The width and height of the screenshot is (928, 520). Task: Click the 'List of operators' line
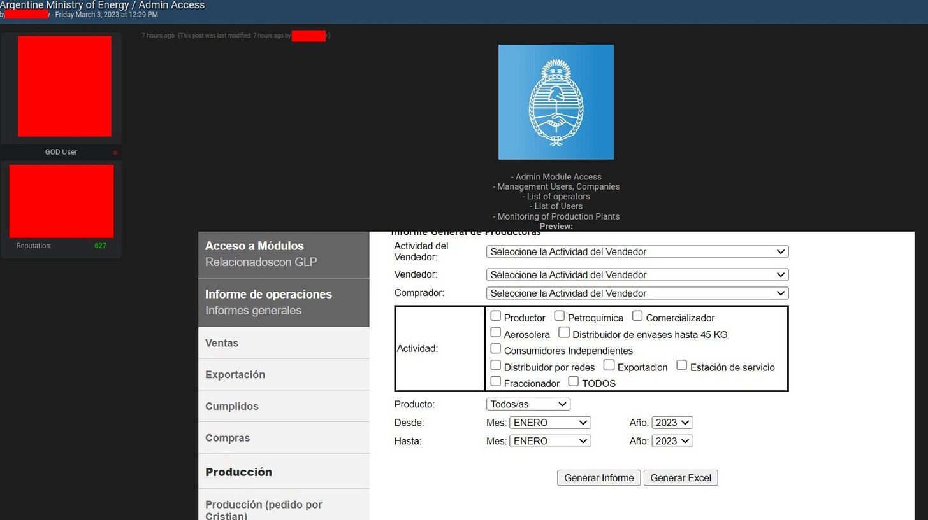(556, 197)
